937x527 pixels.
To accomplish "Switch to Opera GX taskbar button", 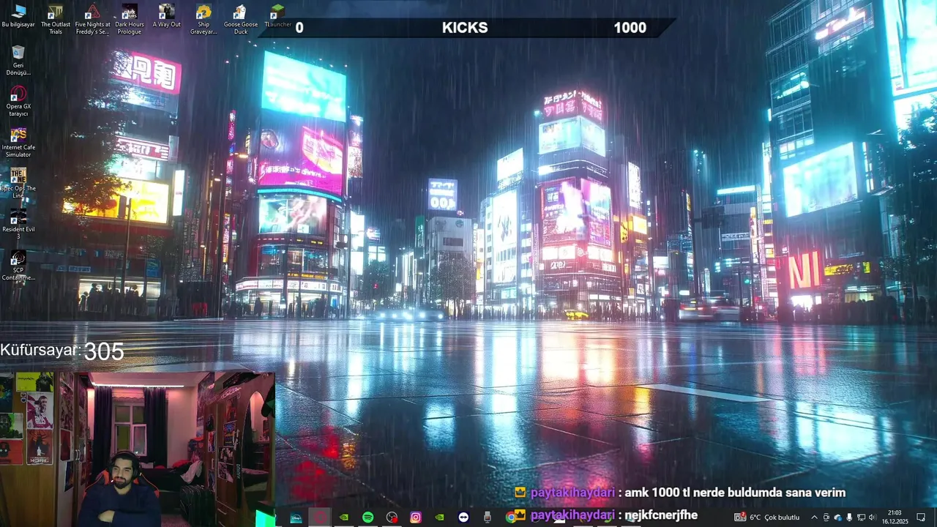I will 320,517.
